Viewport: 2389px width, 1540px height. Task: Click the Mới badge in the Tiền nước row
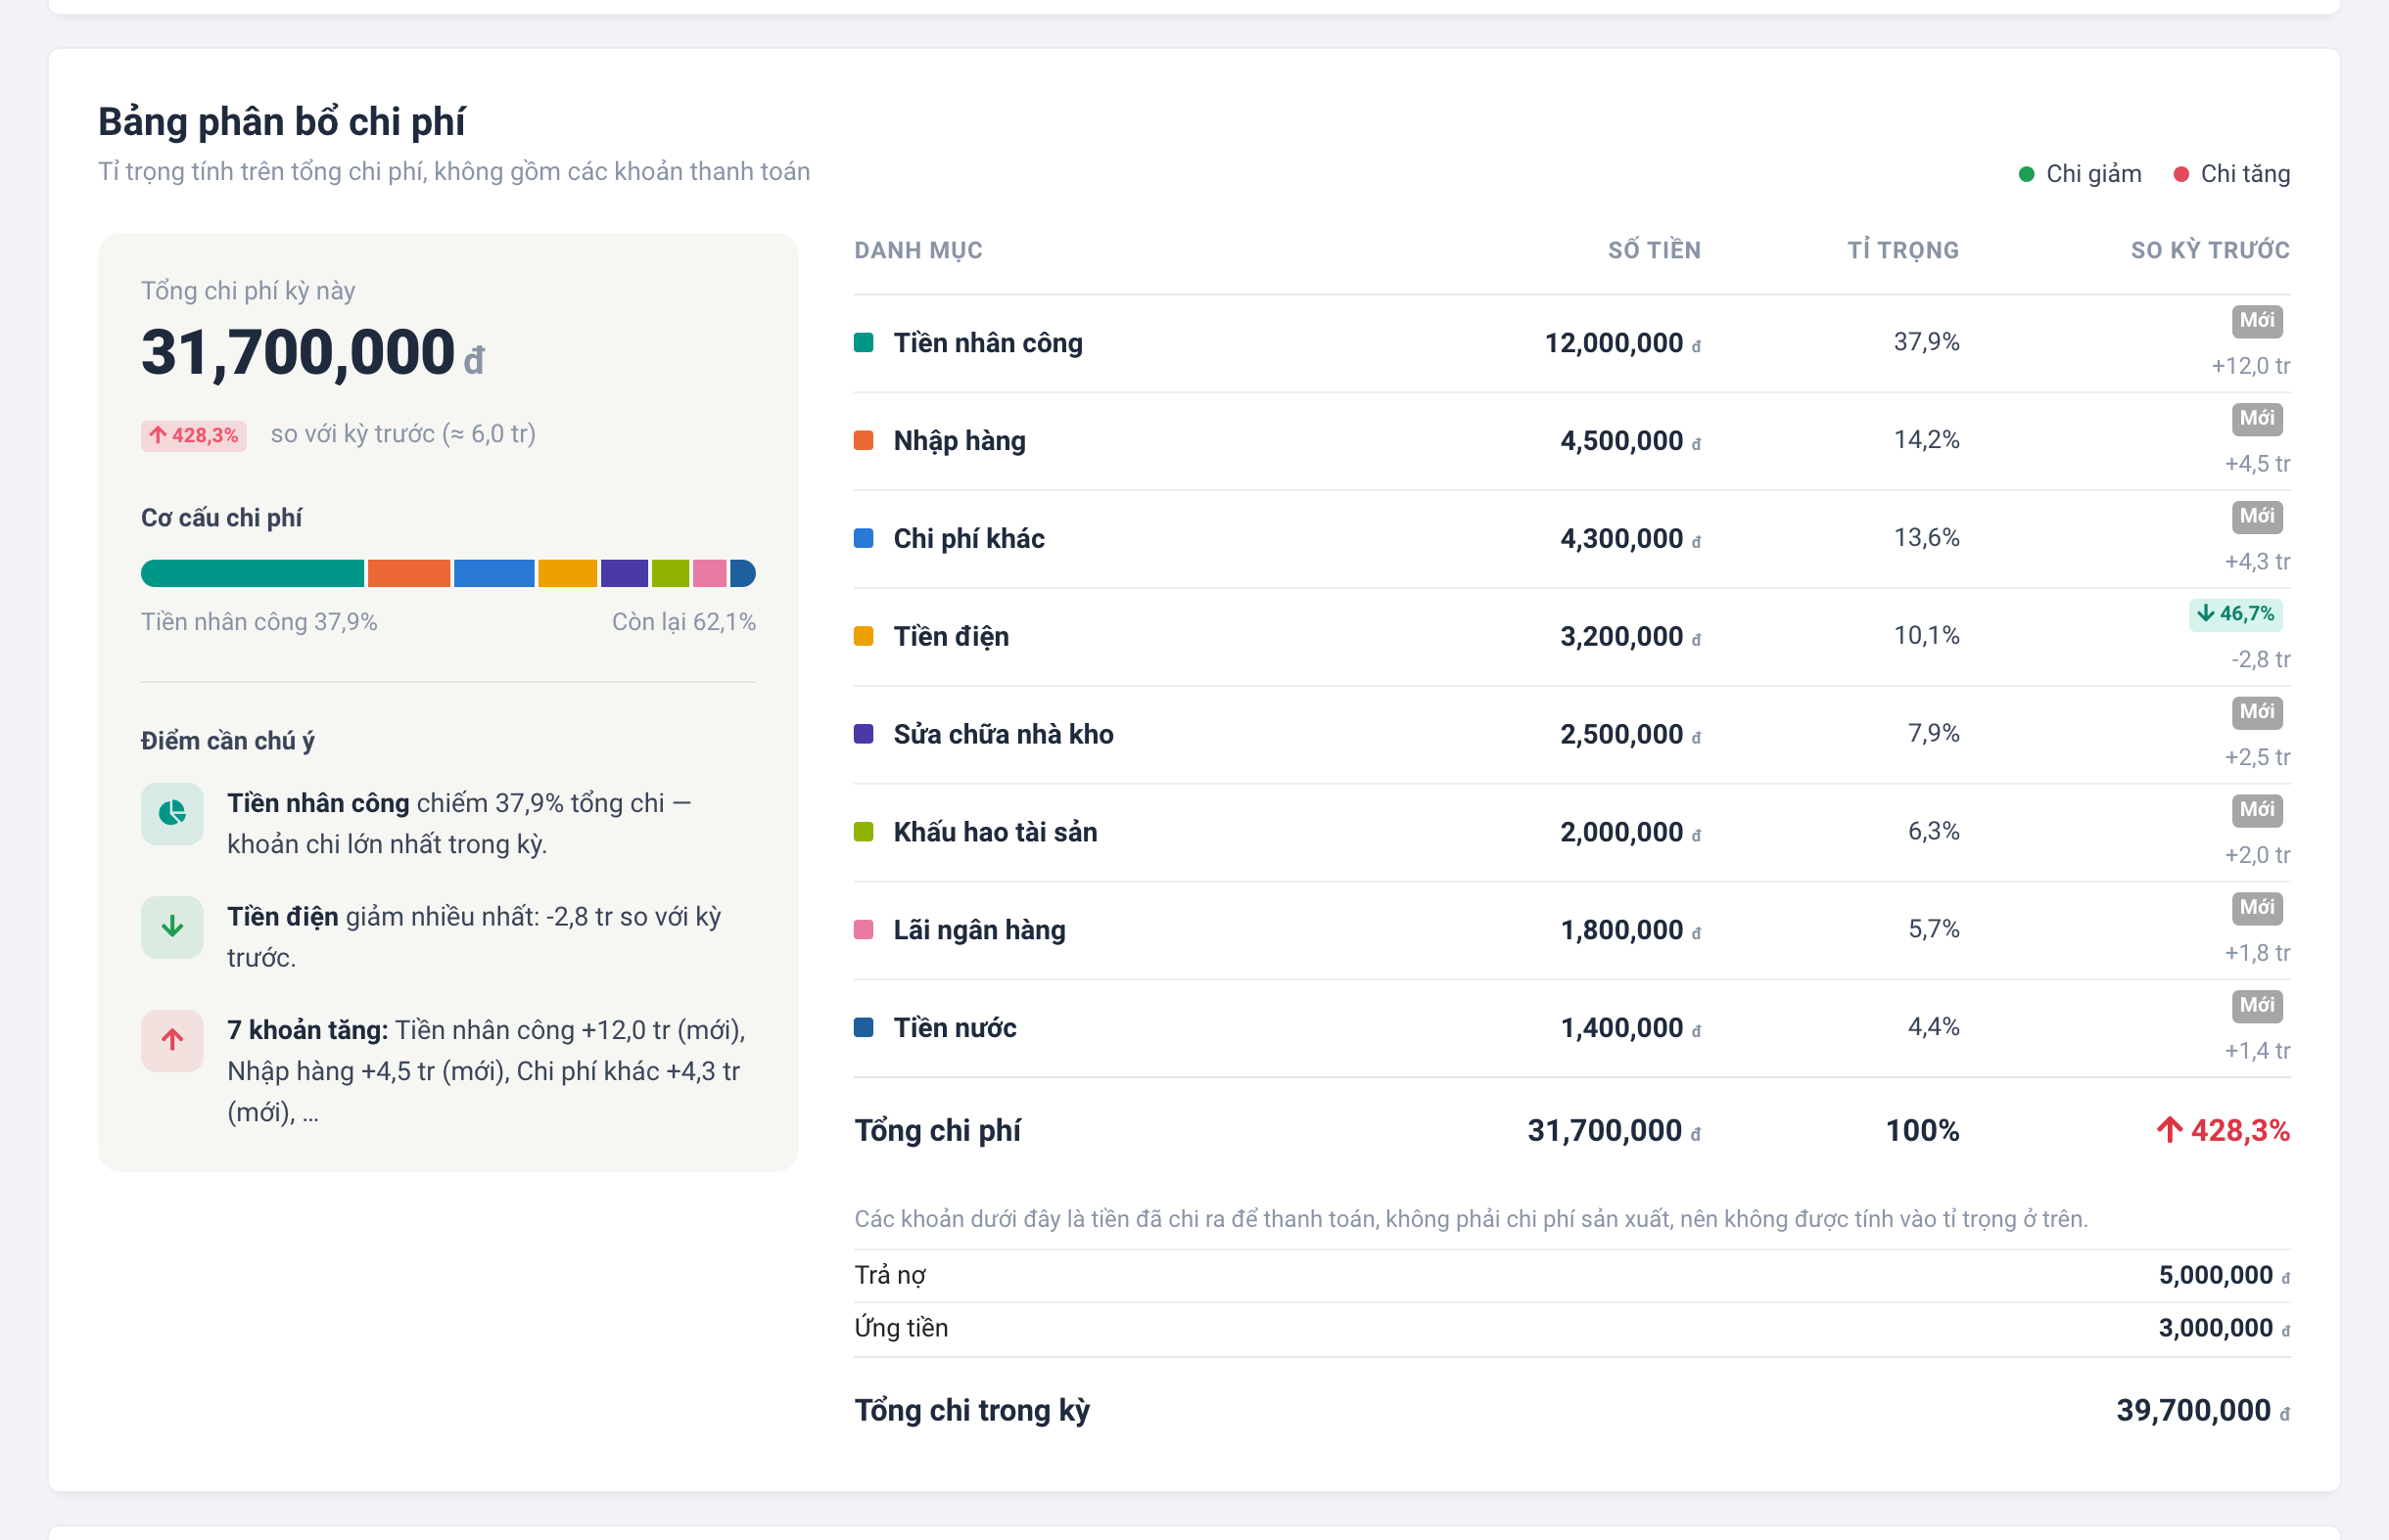(x=2256, y=1006)
